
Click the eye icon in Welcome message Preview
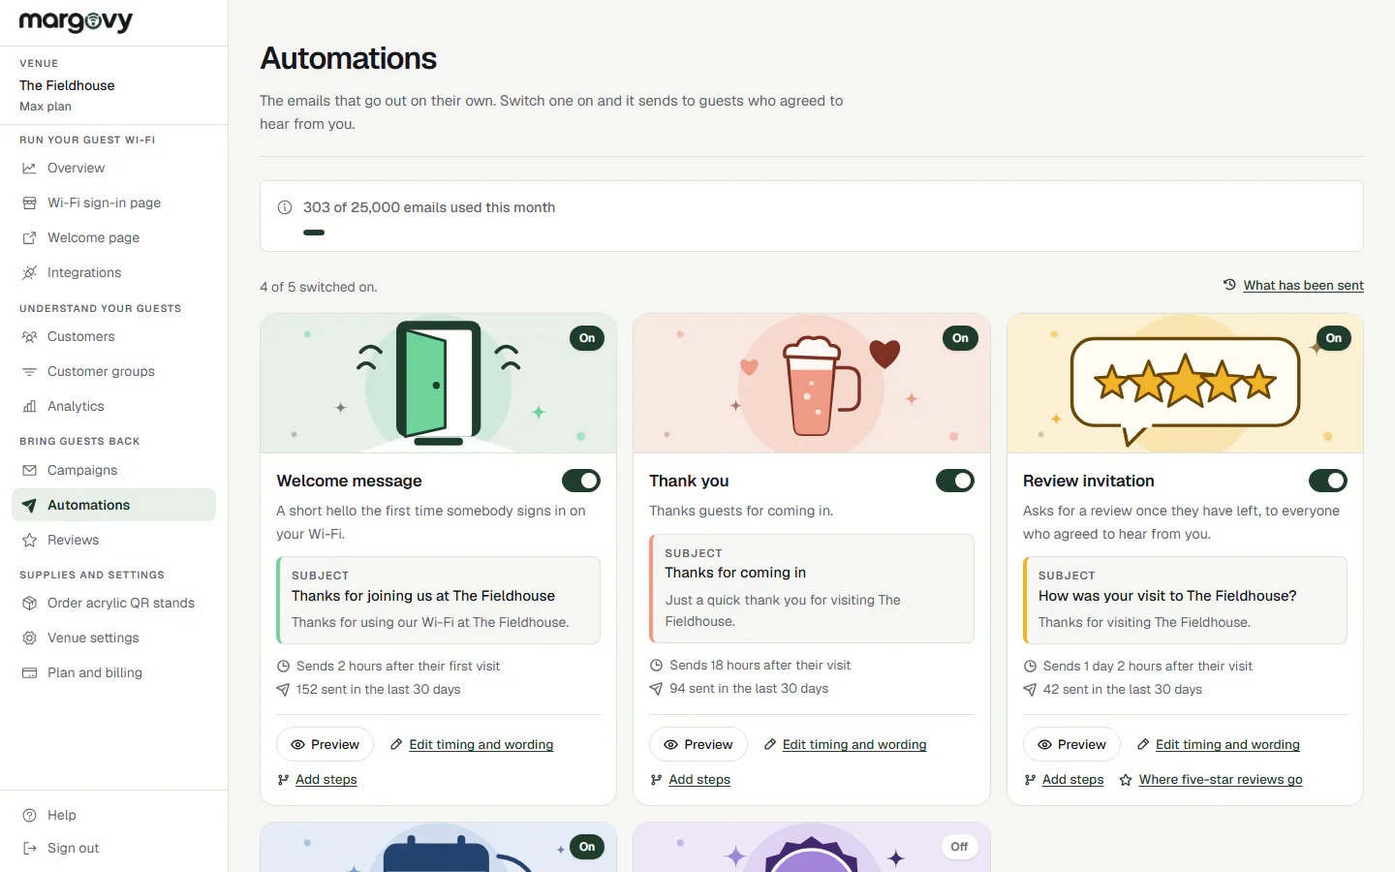(x=298, y=744)
